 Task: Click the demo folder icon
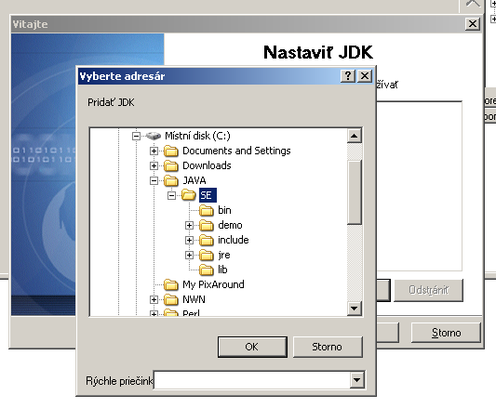pos(207,225)
